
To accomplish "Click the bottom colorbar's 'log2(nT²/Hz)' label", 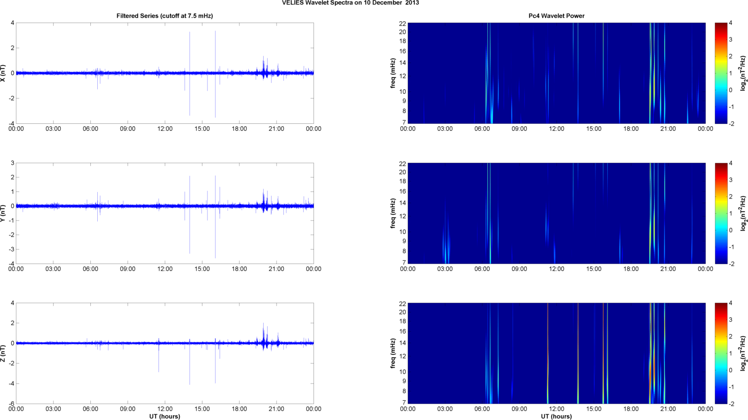I will (x=743, y=353).
